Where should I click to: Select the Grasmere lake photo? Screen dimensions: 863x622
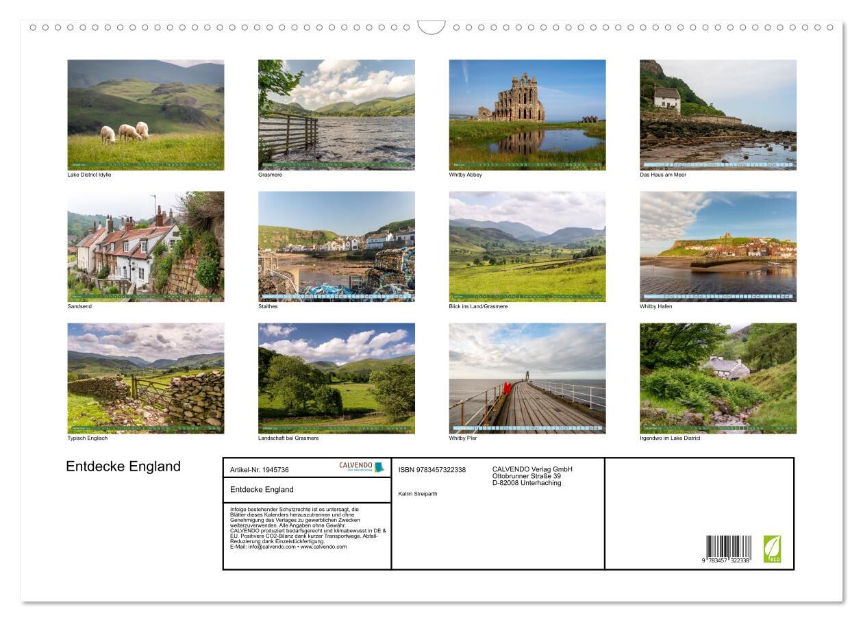[336, 114]
